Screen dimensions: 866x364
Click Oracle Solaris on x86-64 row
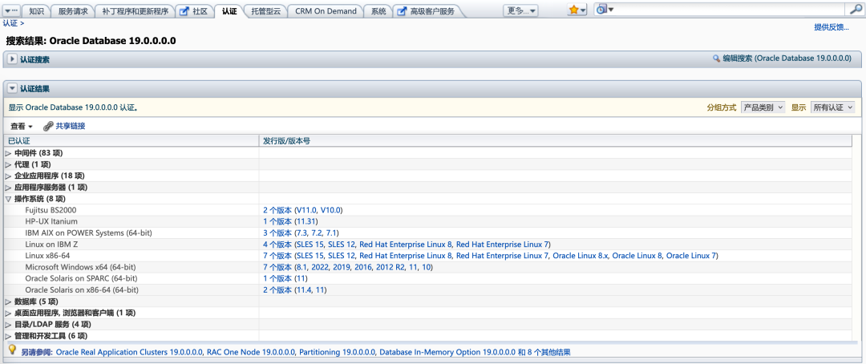pos(428,290)
